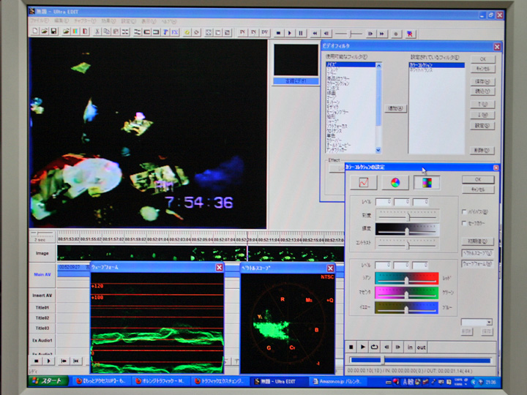Rewind using the main toolbar button
This screenshot has height=395, width=527.
pos(315,33)
